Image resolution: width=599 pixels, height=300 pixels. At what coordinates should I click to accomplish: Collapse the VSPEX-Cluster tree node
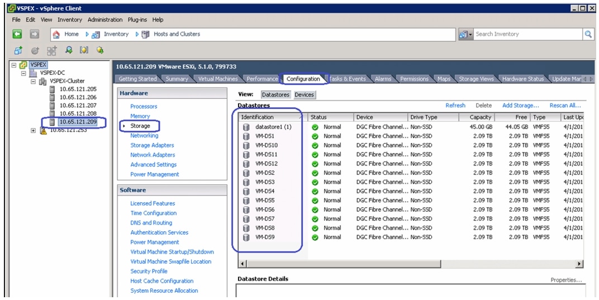point(34,81)
